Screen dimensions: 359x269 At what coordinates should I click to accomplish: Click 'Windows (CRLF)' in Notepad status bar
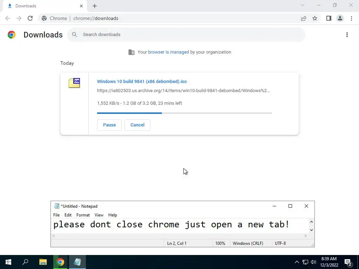[248, 243]
